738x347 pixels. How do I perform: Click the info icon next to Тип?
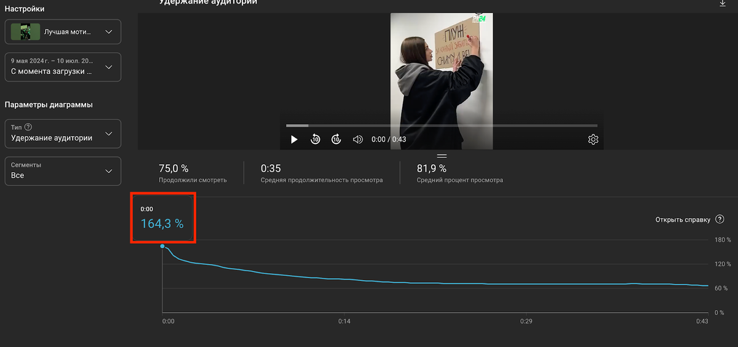coord(28,127)
